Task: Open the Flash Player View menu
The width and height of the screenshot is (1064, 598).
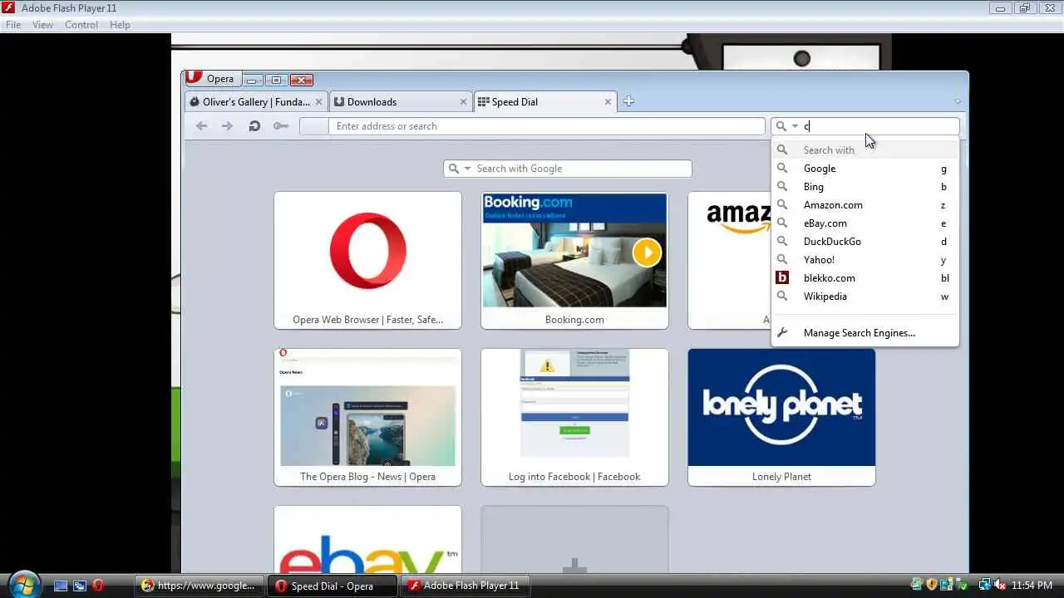Action: point(42,25)
